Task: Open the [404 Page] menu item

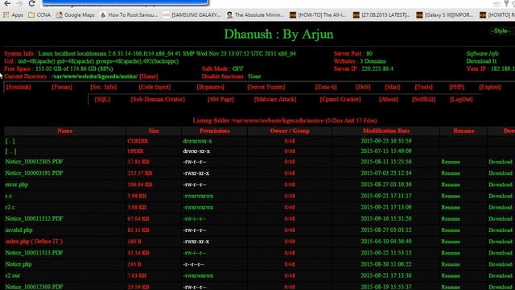Action: click(220, 99)
